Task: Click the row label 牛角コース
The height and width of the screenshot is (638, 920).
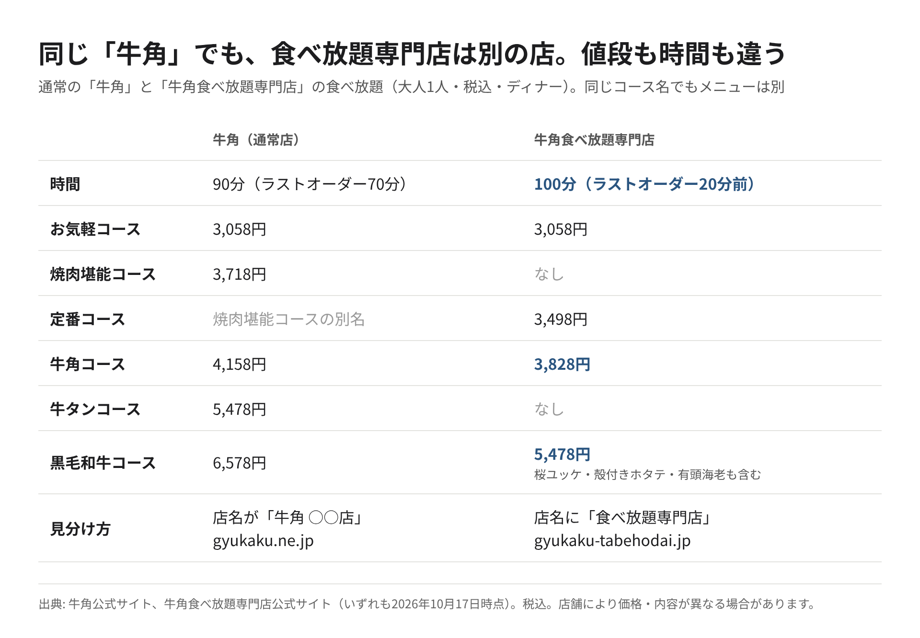Action: pyautogui.click(x=88, y=364)
